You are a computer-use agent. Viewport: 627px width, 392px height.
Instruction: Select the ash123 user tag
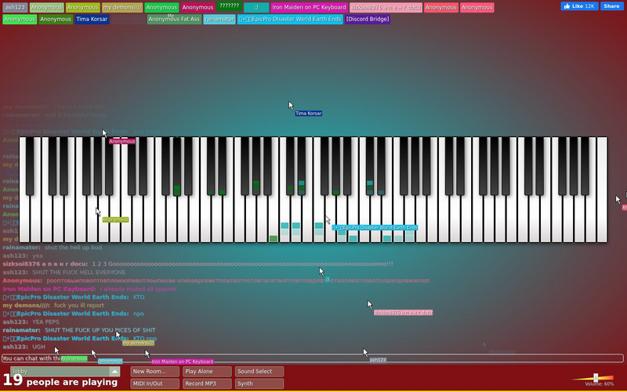click(15, 8)
